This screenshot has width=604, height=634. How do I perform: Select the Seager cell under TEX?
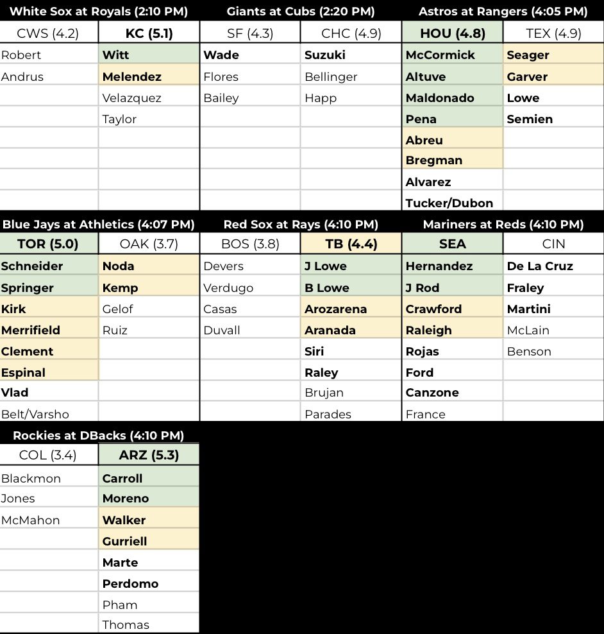[x=553, y=55]
